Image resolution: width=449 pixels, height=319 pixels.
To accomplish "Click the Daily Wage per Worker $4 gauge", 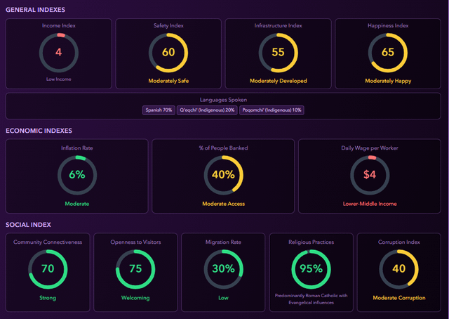I will (x=370, y=175).
